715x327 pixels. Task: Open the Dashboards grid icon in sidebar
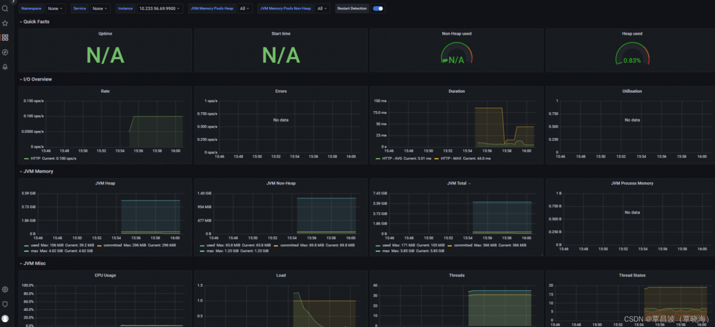pyautogui.click(x=5, y=37)
